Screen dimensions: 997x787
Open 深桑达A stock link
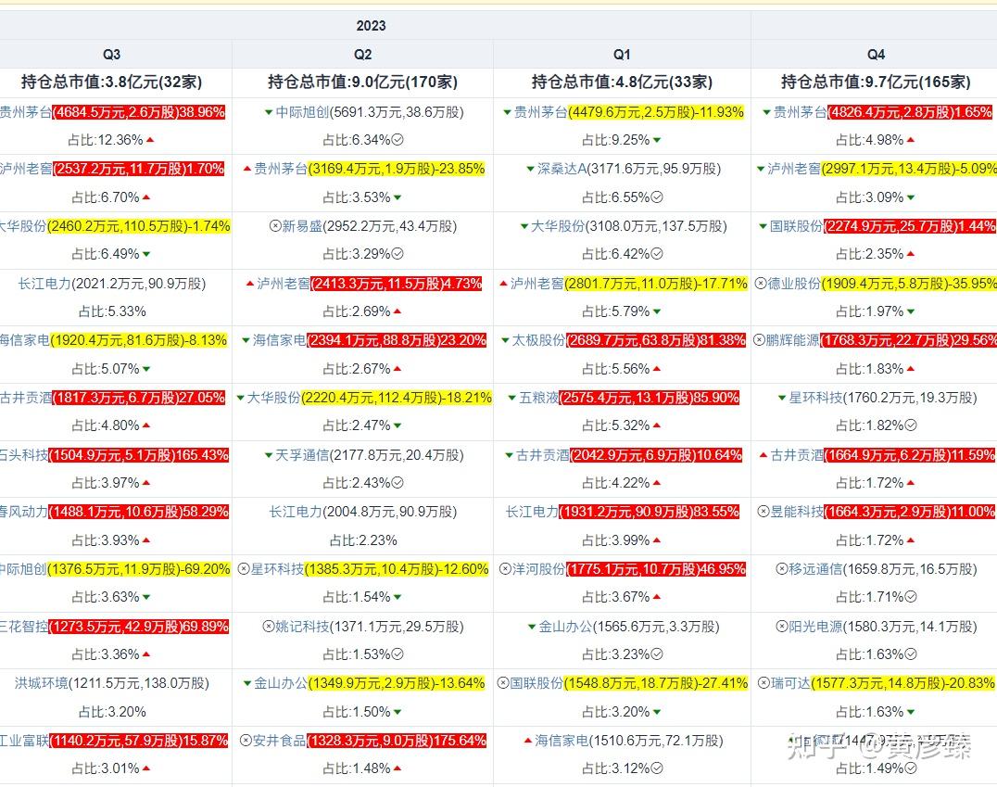(x=562, y=170)
